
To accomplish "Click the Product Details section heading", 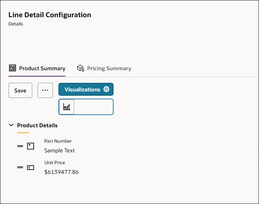I will pos(37,125).
